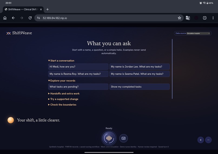This screenshot has height=154, width=218.
Task: Choose the Jordan Lee tasks example
Action: tap(140, 67)
